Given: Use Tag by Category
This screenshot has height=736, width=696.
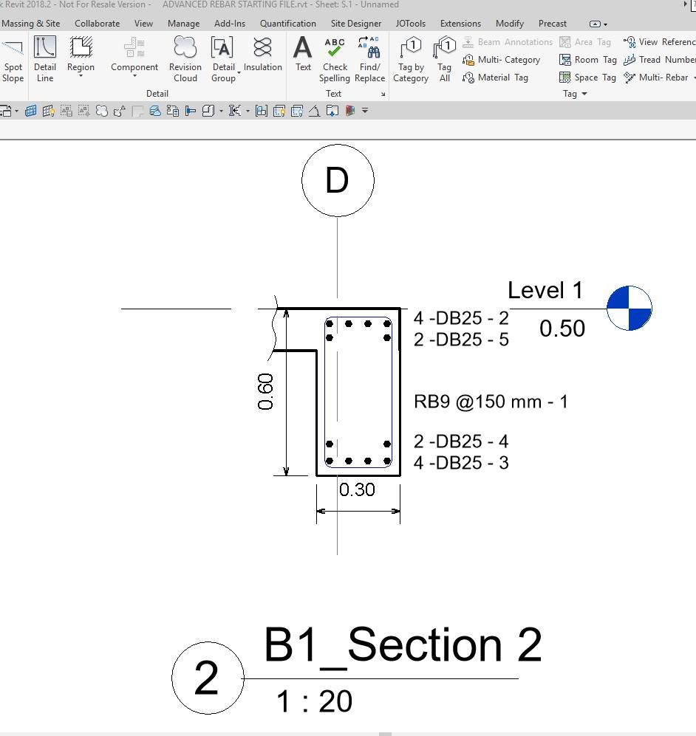Looking at the screenshot, I should 411,60.
